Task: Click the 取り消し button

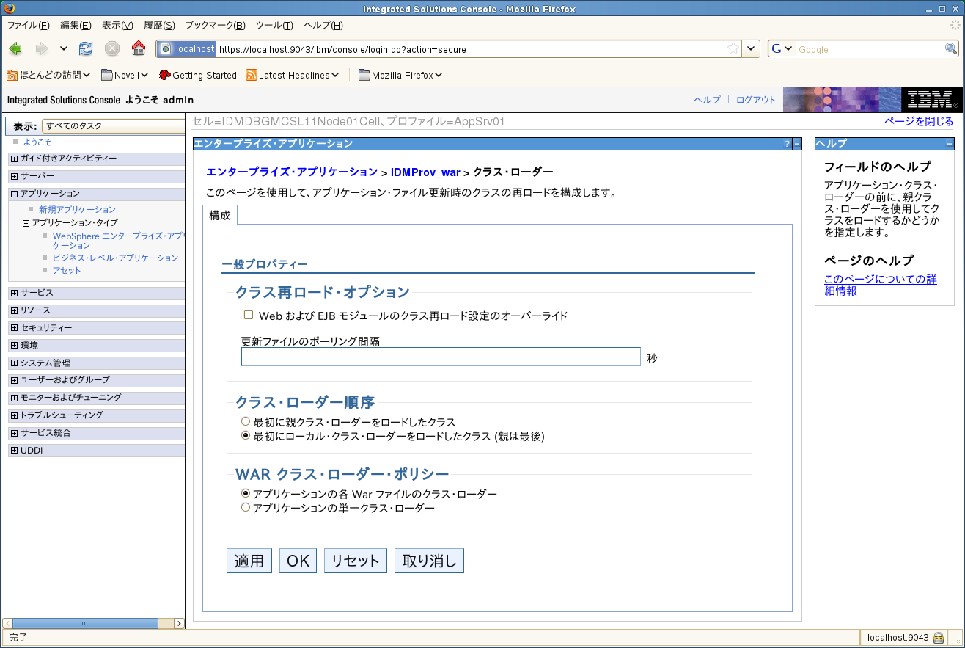Action: click(x=429, y=561)
